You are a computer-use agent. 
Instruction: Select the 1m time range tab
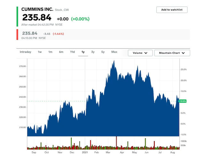(50, 52)
